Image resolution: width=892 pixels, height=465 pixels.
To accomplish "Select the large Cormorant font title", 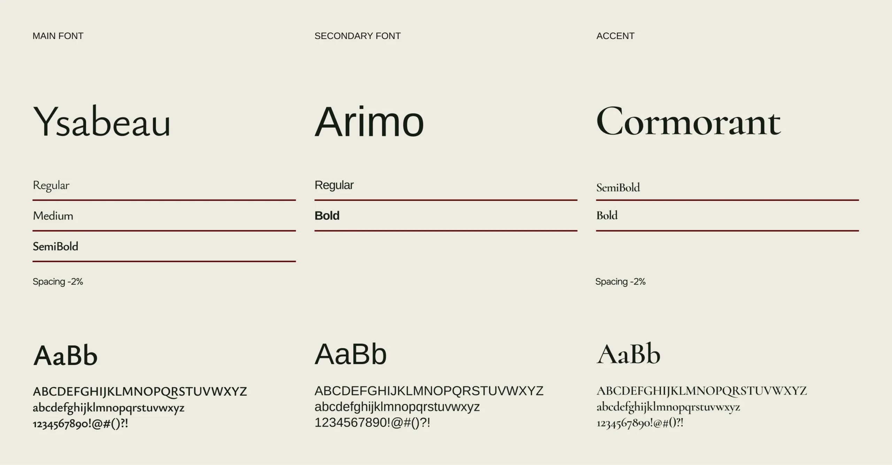I will coord(689,122).
